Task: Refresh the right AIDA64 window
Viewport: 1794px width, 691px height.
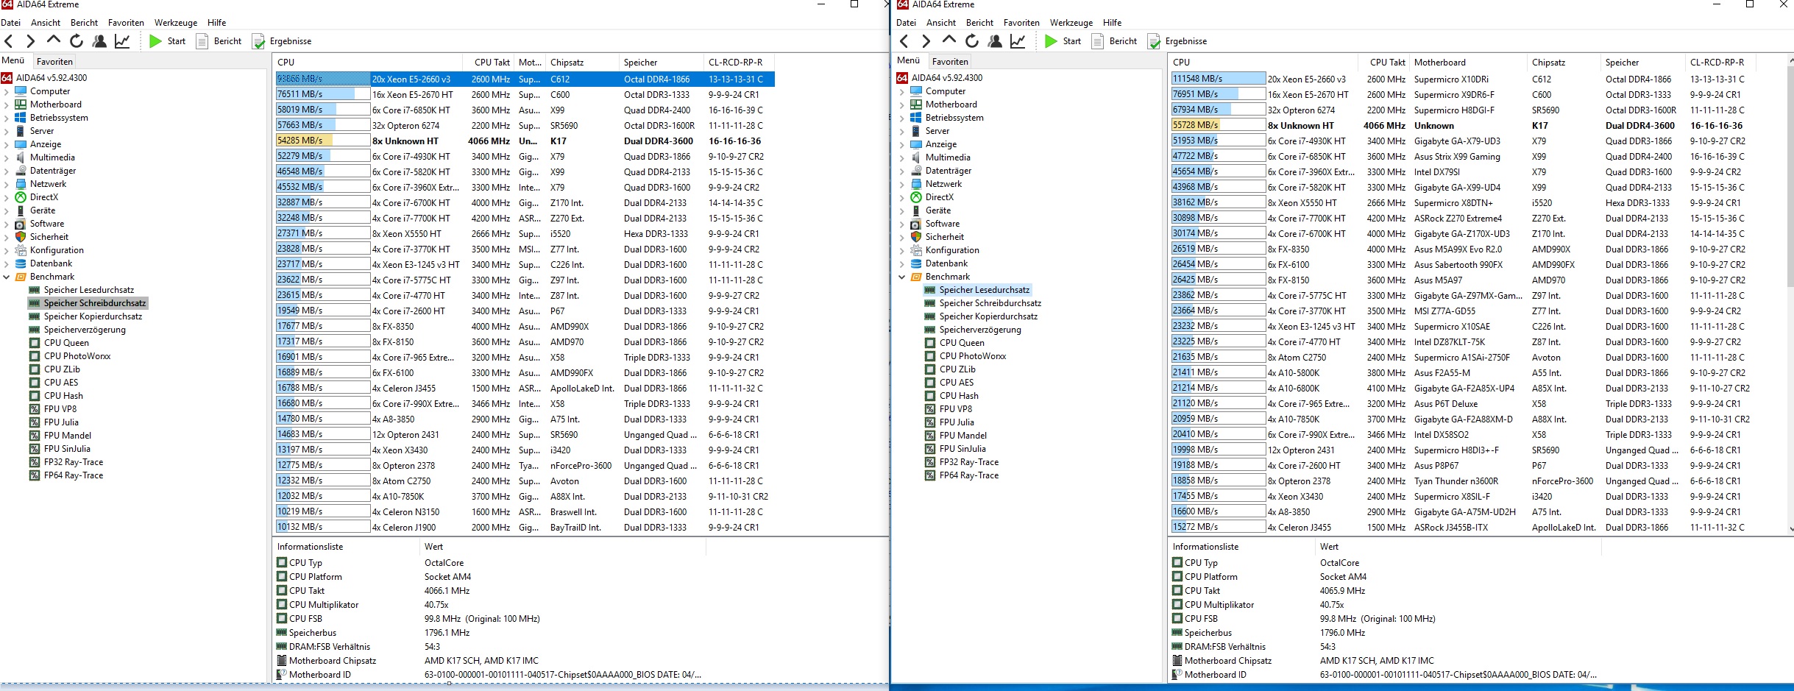Action: (972, 41)
